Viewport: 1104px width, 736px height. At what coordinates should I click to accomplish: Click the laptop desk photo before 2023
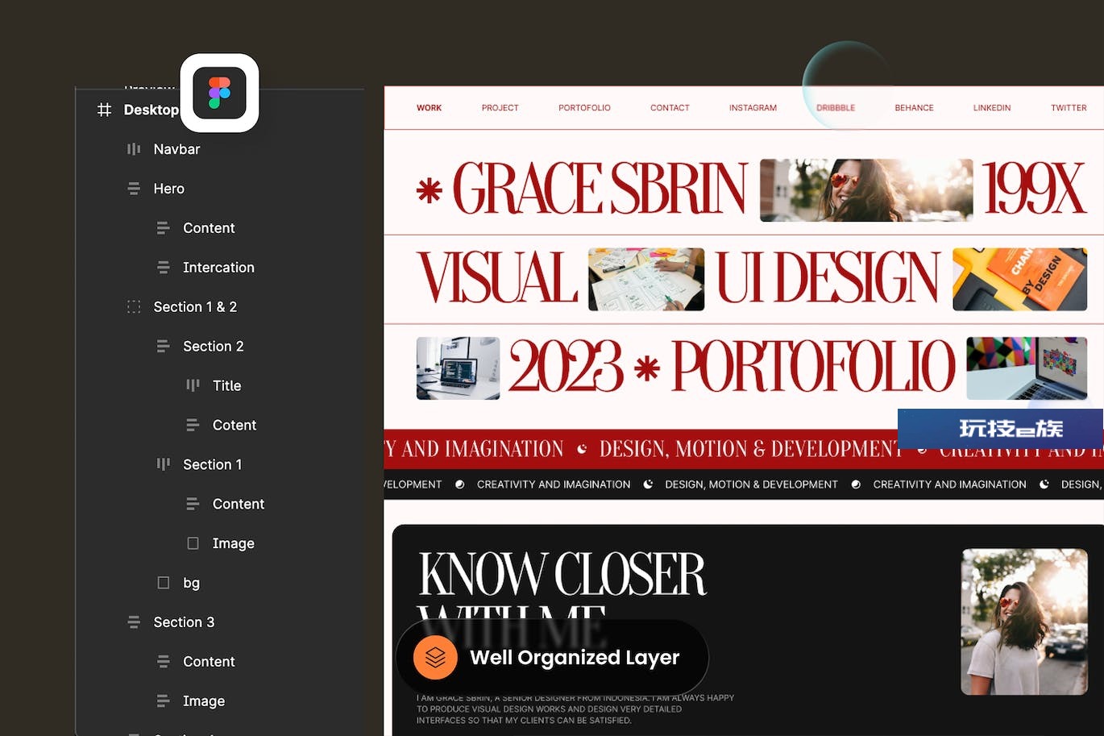[458, 368]
